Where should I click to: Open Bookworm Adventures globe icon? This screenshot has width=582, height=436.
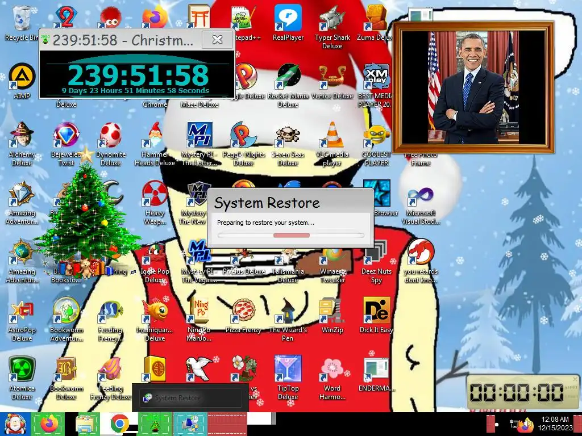(66, 320)
